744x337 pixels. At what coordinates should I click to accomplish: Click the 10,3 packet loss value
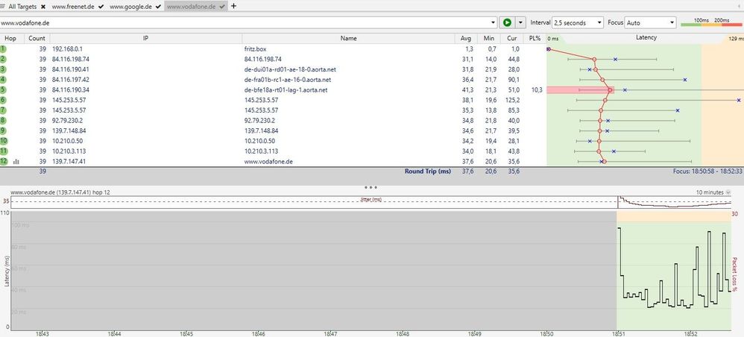point(536,89)
